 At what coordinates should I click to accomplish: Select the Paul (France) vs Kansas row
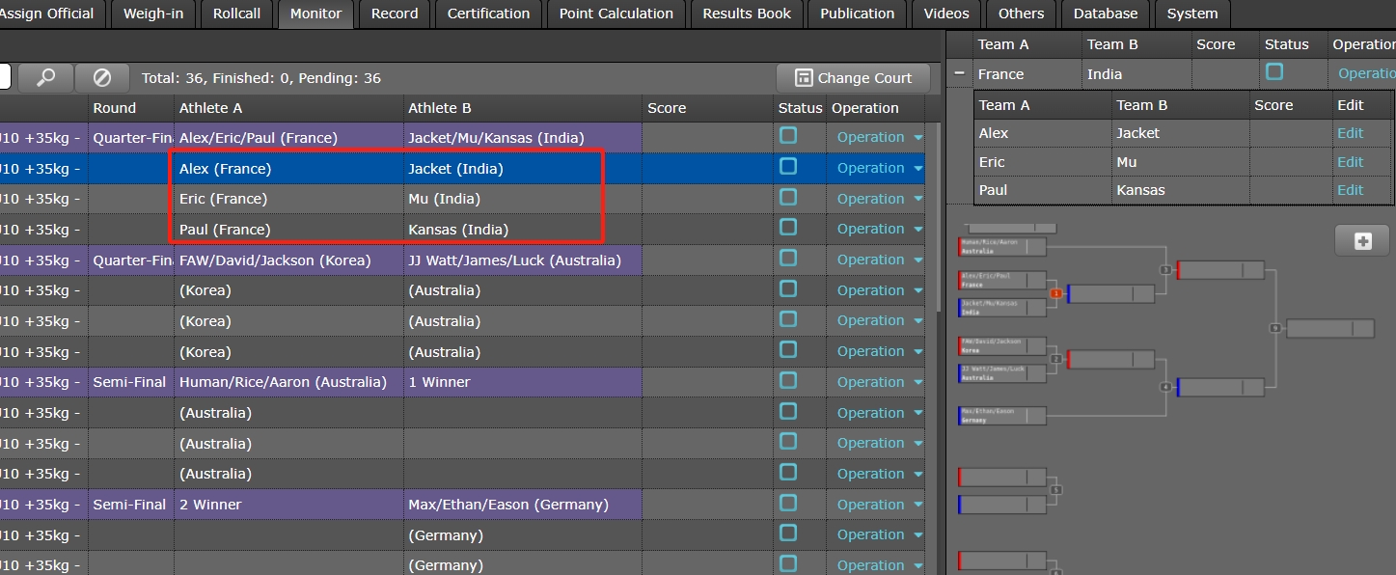pyautogui.click(x=386, y=230)
